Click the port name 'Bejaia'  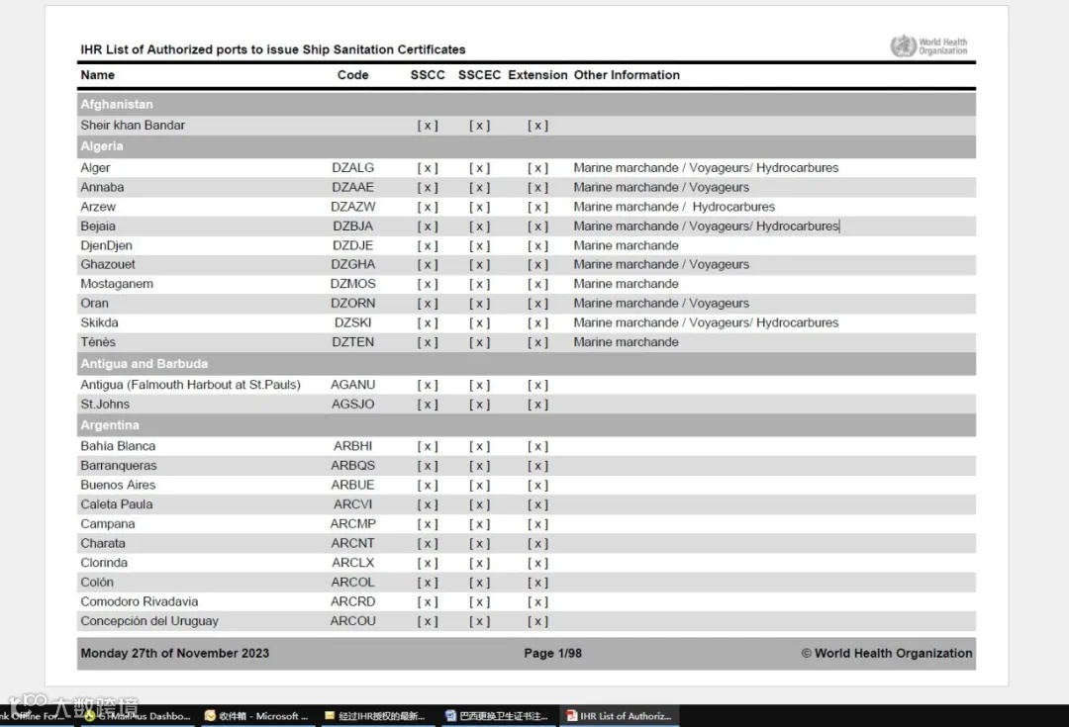click(x=97, y=227)
